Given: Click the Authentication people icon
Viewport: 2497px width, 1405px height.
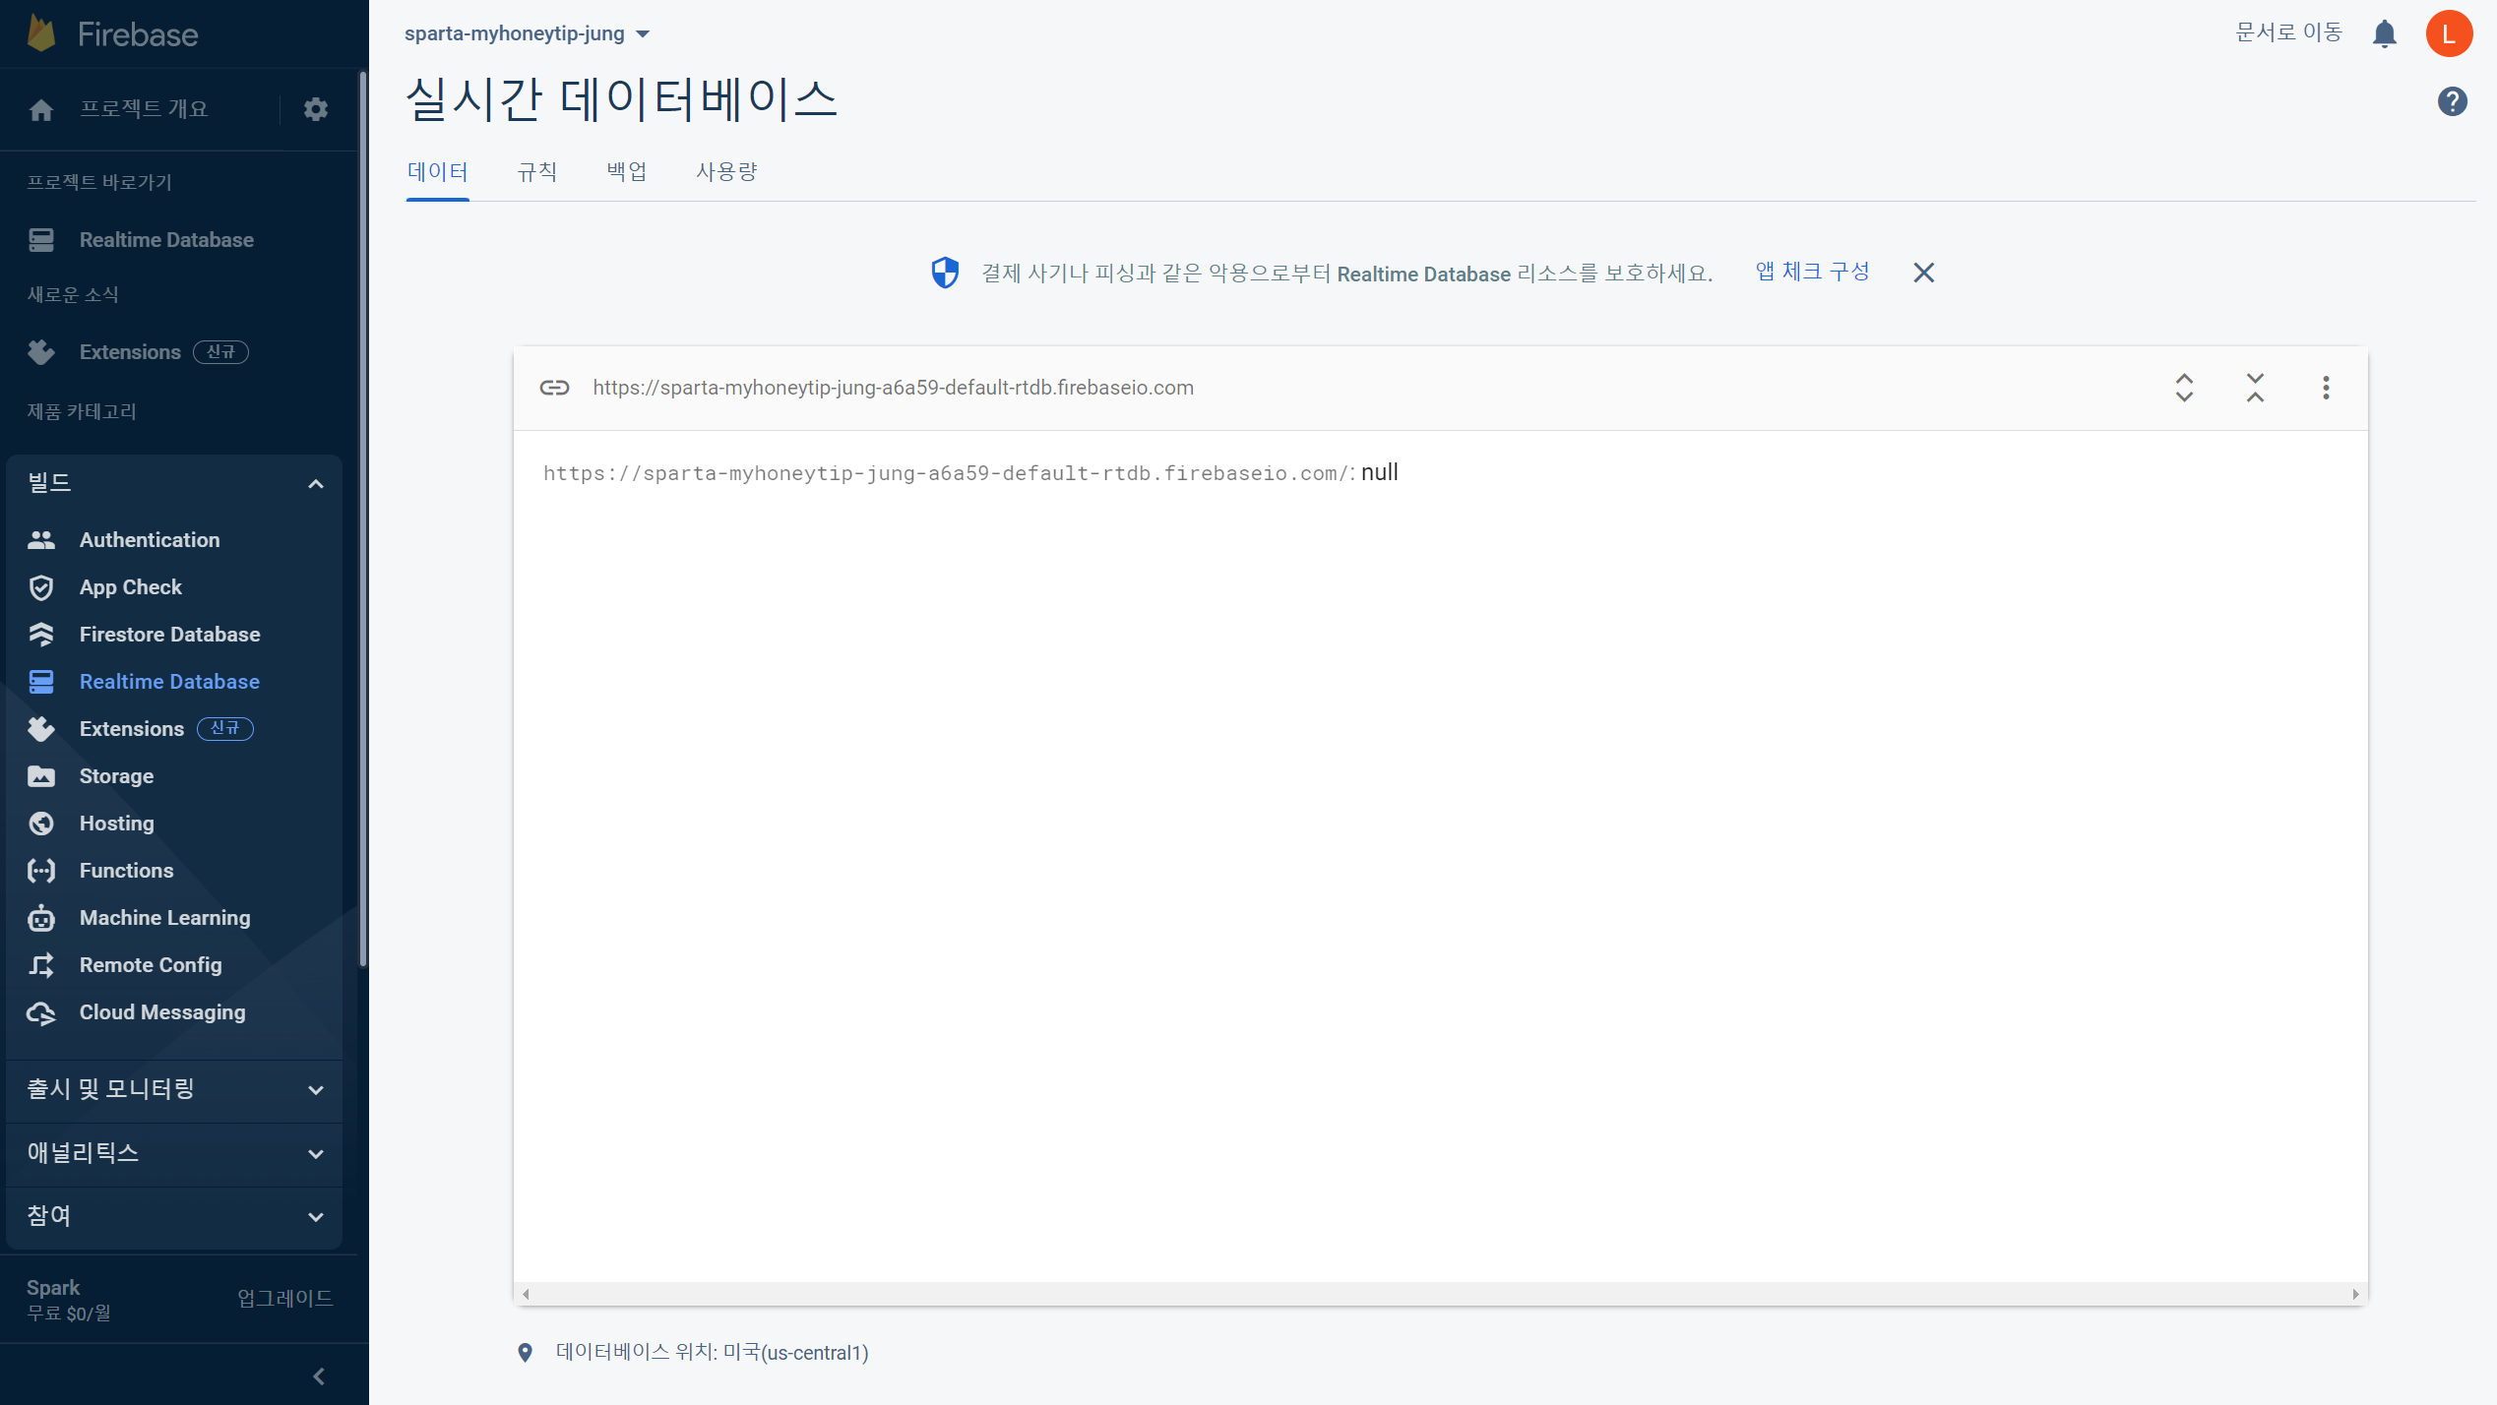Looking at the screenshot, I should 41,539.
